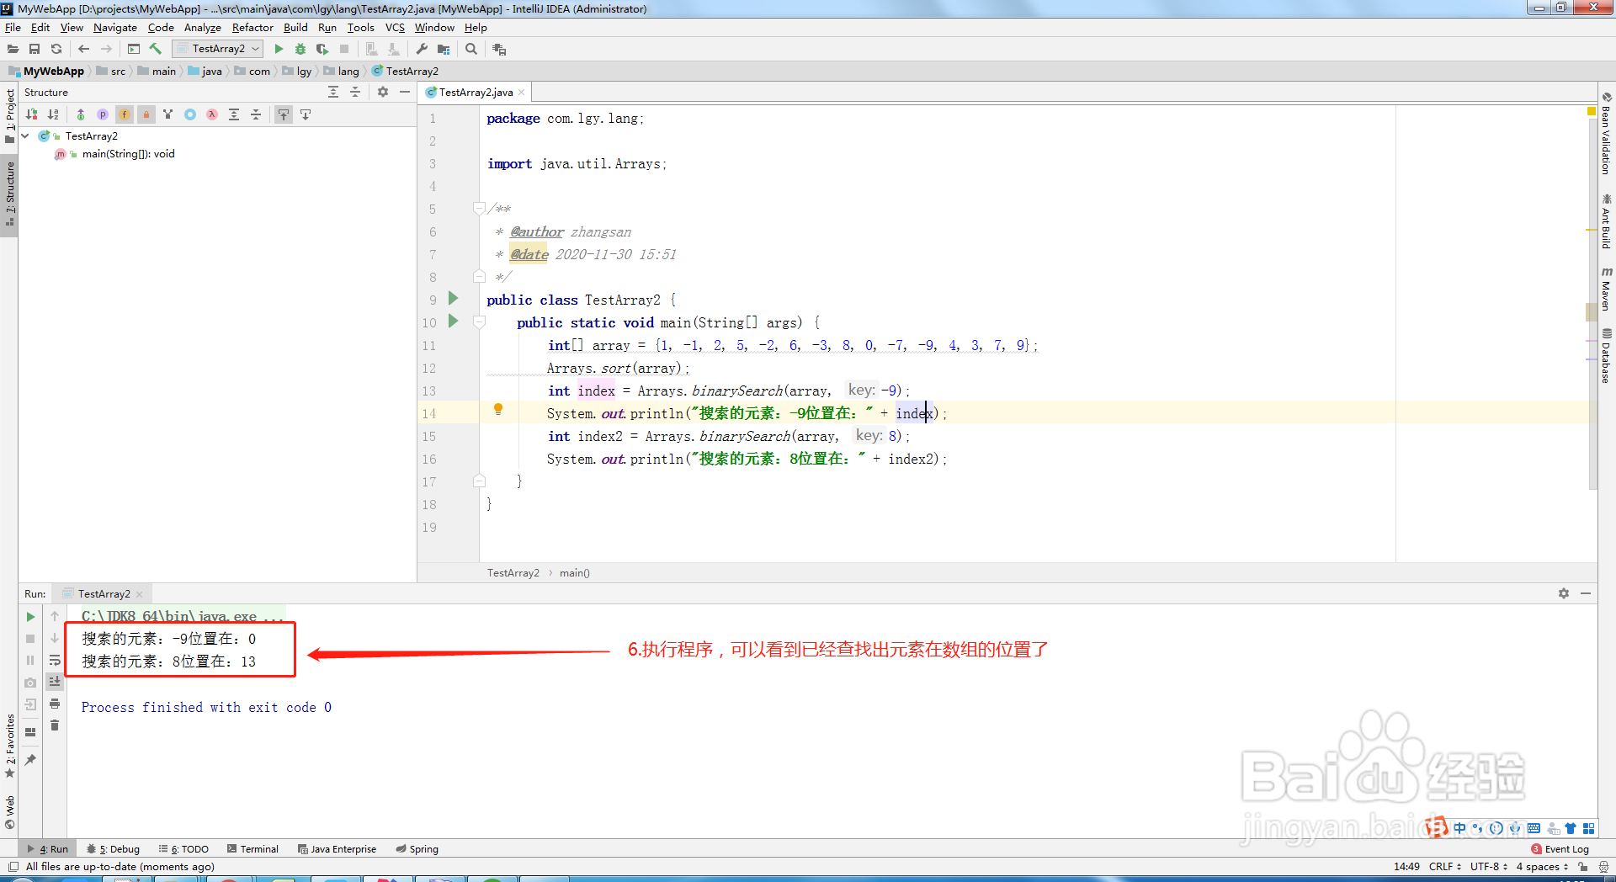Click the Synchronize refresh toolbar icon

tap(56, 49)
